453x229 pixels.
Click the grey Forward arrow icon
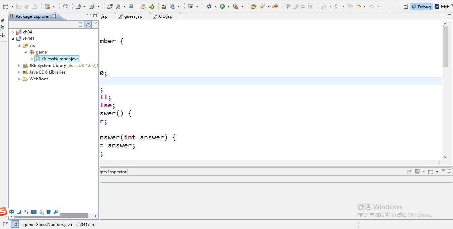372,6
